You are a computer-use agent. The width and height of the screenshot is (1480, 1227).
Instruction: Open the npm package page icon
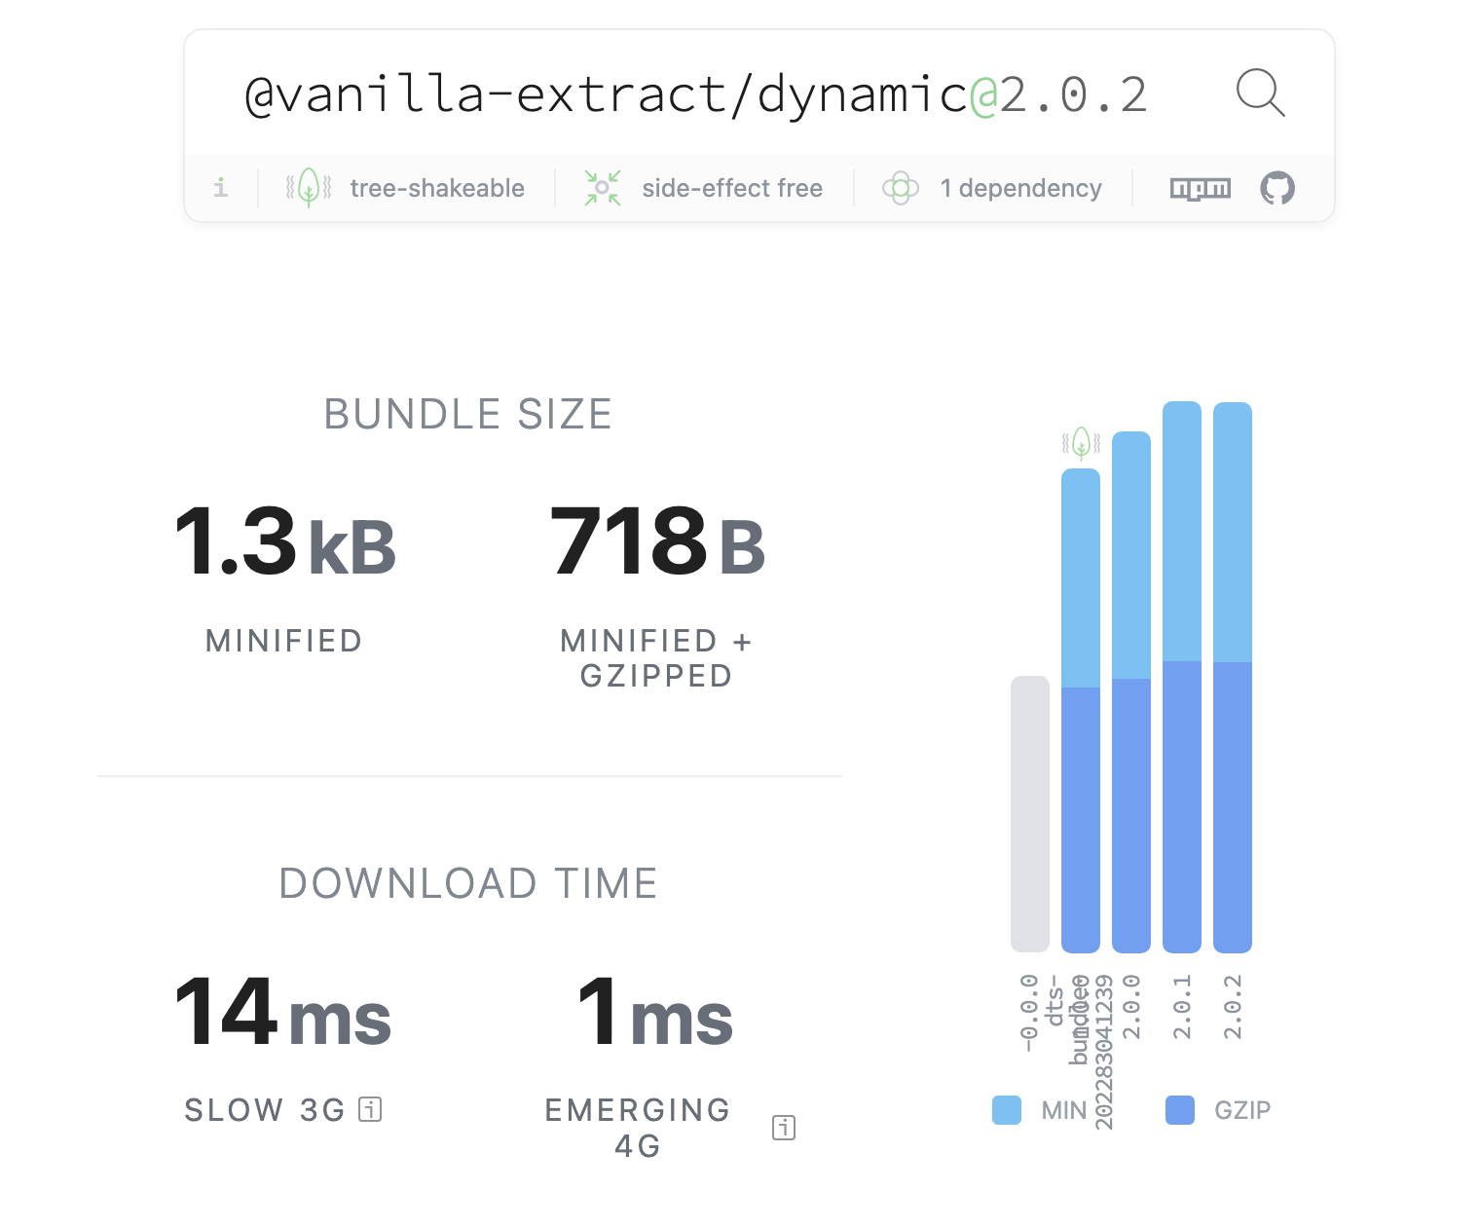tap(1200, 188)
